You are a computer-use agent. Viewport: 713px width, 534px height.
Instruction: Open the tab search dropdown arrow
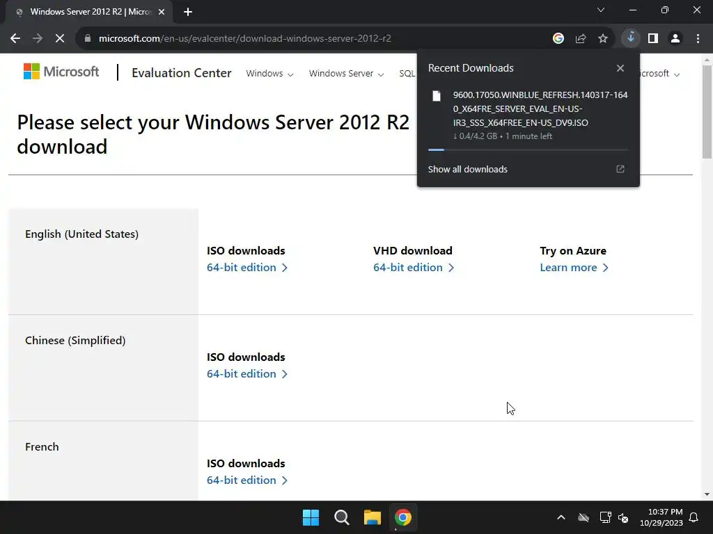(601, 10)
